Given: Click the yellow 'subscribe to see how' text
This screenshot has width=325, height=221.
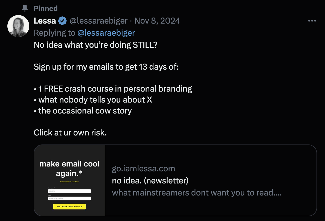Looking at the screenshot, I should click(69, 182).
